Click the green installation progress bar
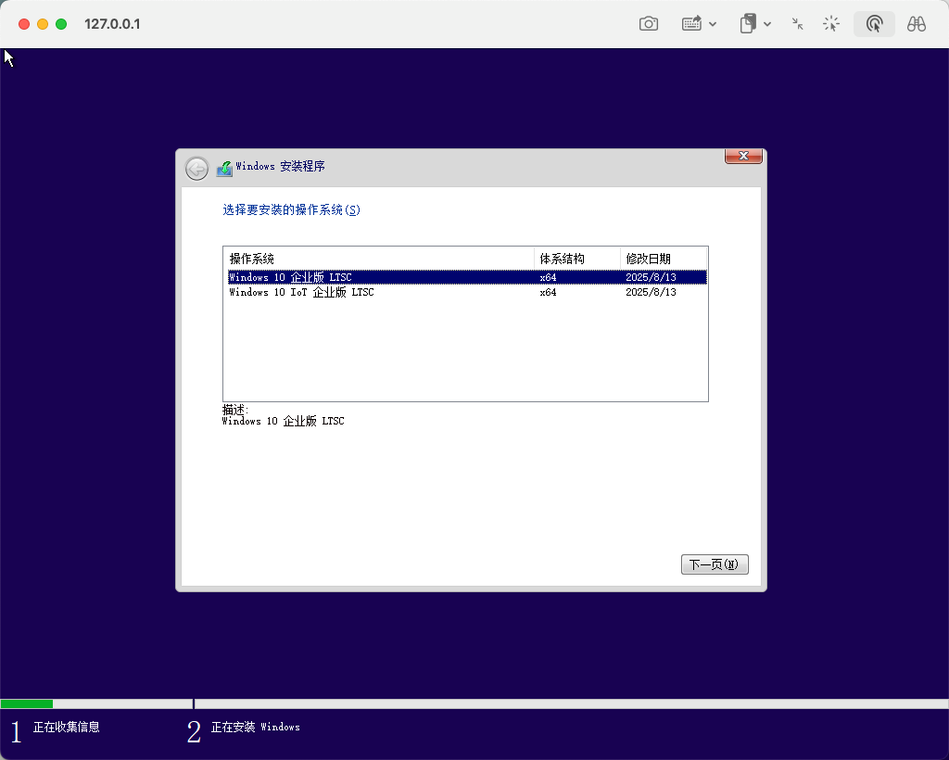Screen dimensions: 949x760 (x=27, y=704)
